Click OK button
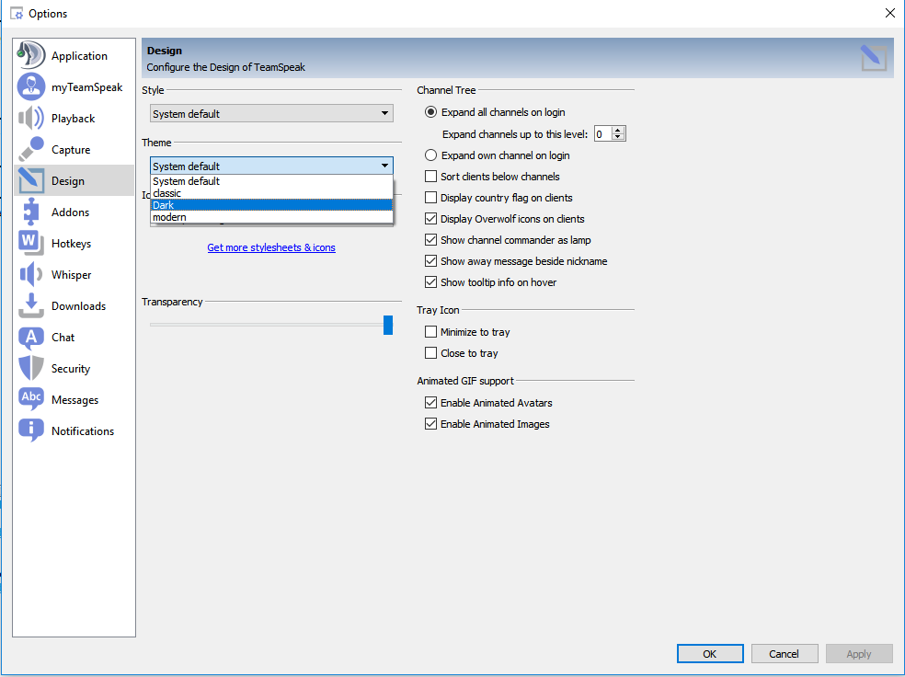Image resolution: width=905 pixels, height=677 pixels. pyautogui.click(x=710, y=654)
